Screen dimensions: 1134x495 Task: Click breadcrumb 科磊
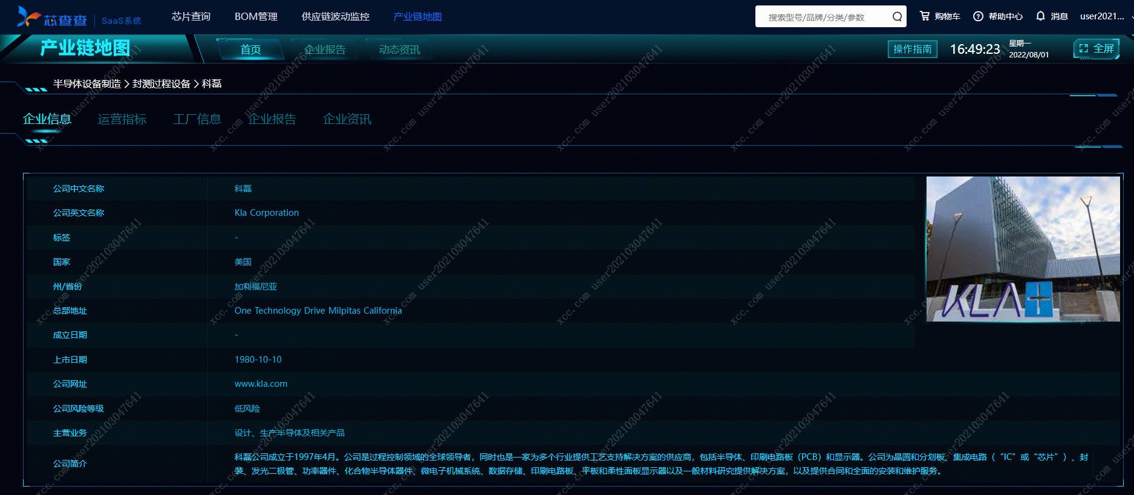tap(212, 84)
